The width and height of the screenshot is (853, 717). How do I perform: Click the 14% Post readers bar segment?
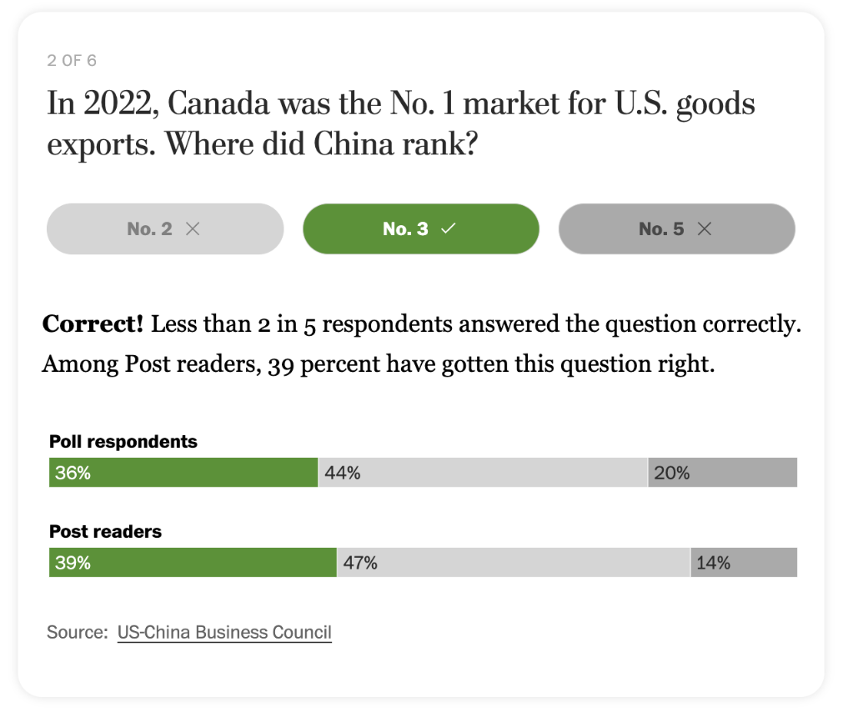click(x=745, y=563)
